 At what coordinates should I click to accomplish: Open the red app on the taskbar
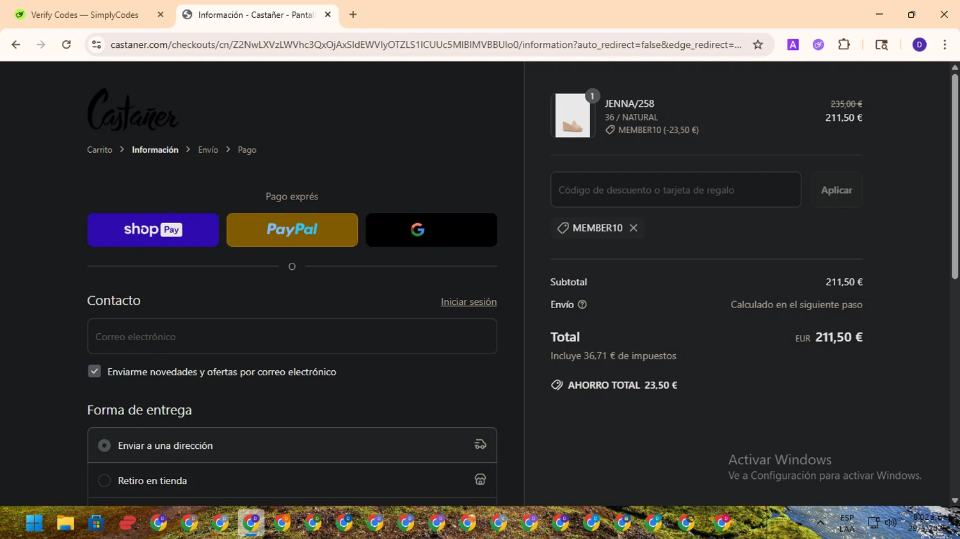click(x=127, y=523)
